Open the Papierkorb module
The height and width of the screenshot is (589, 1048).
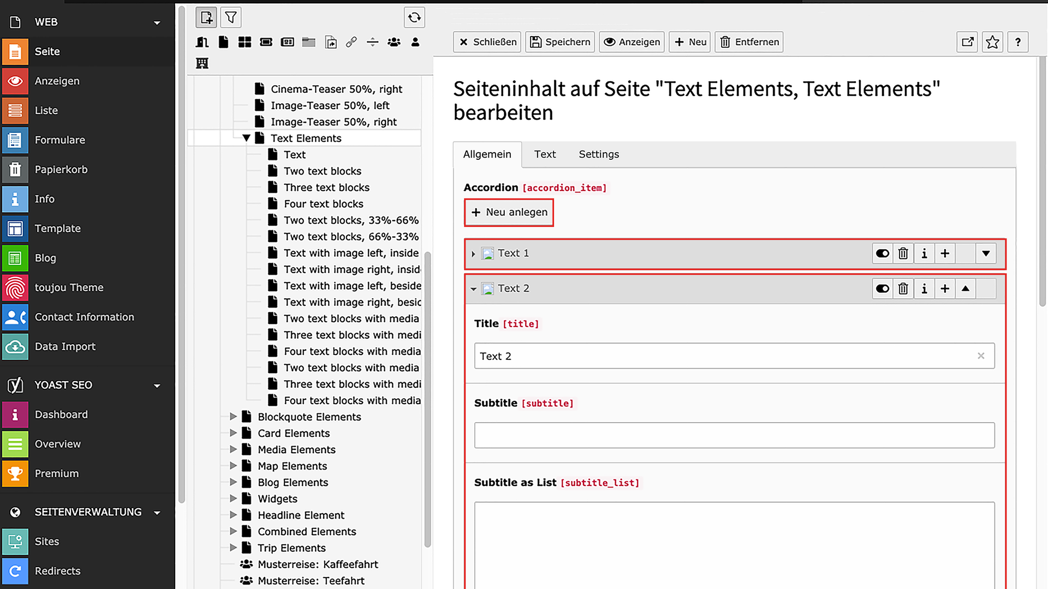click(61, 170)
